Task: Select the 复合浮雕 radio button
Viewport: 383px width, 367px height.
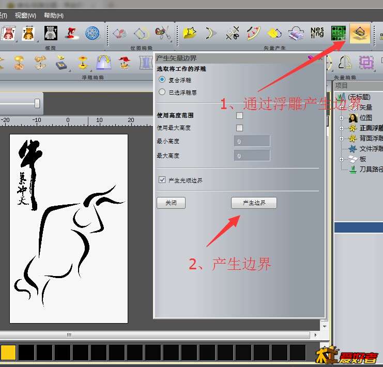Action: 162,80
